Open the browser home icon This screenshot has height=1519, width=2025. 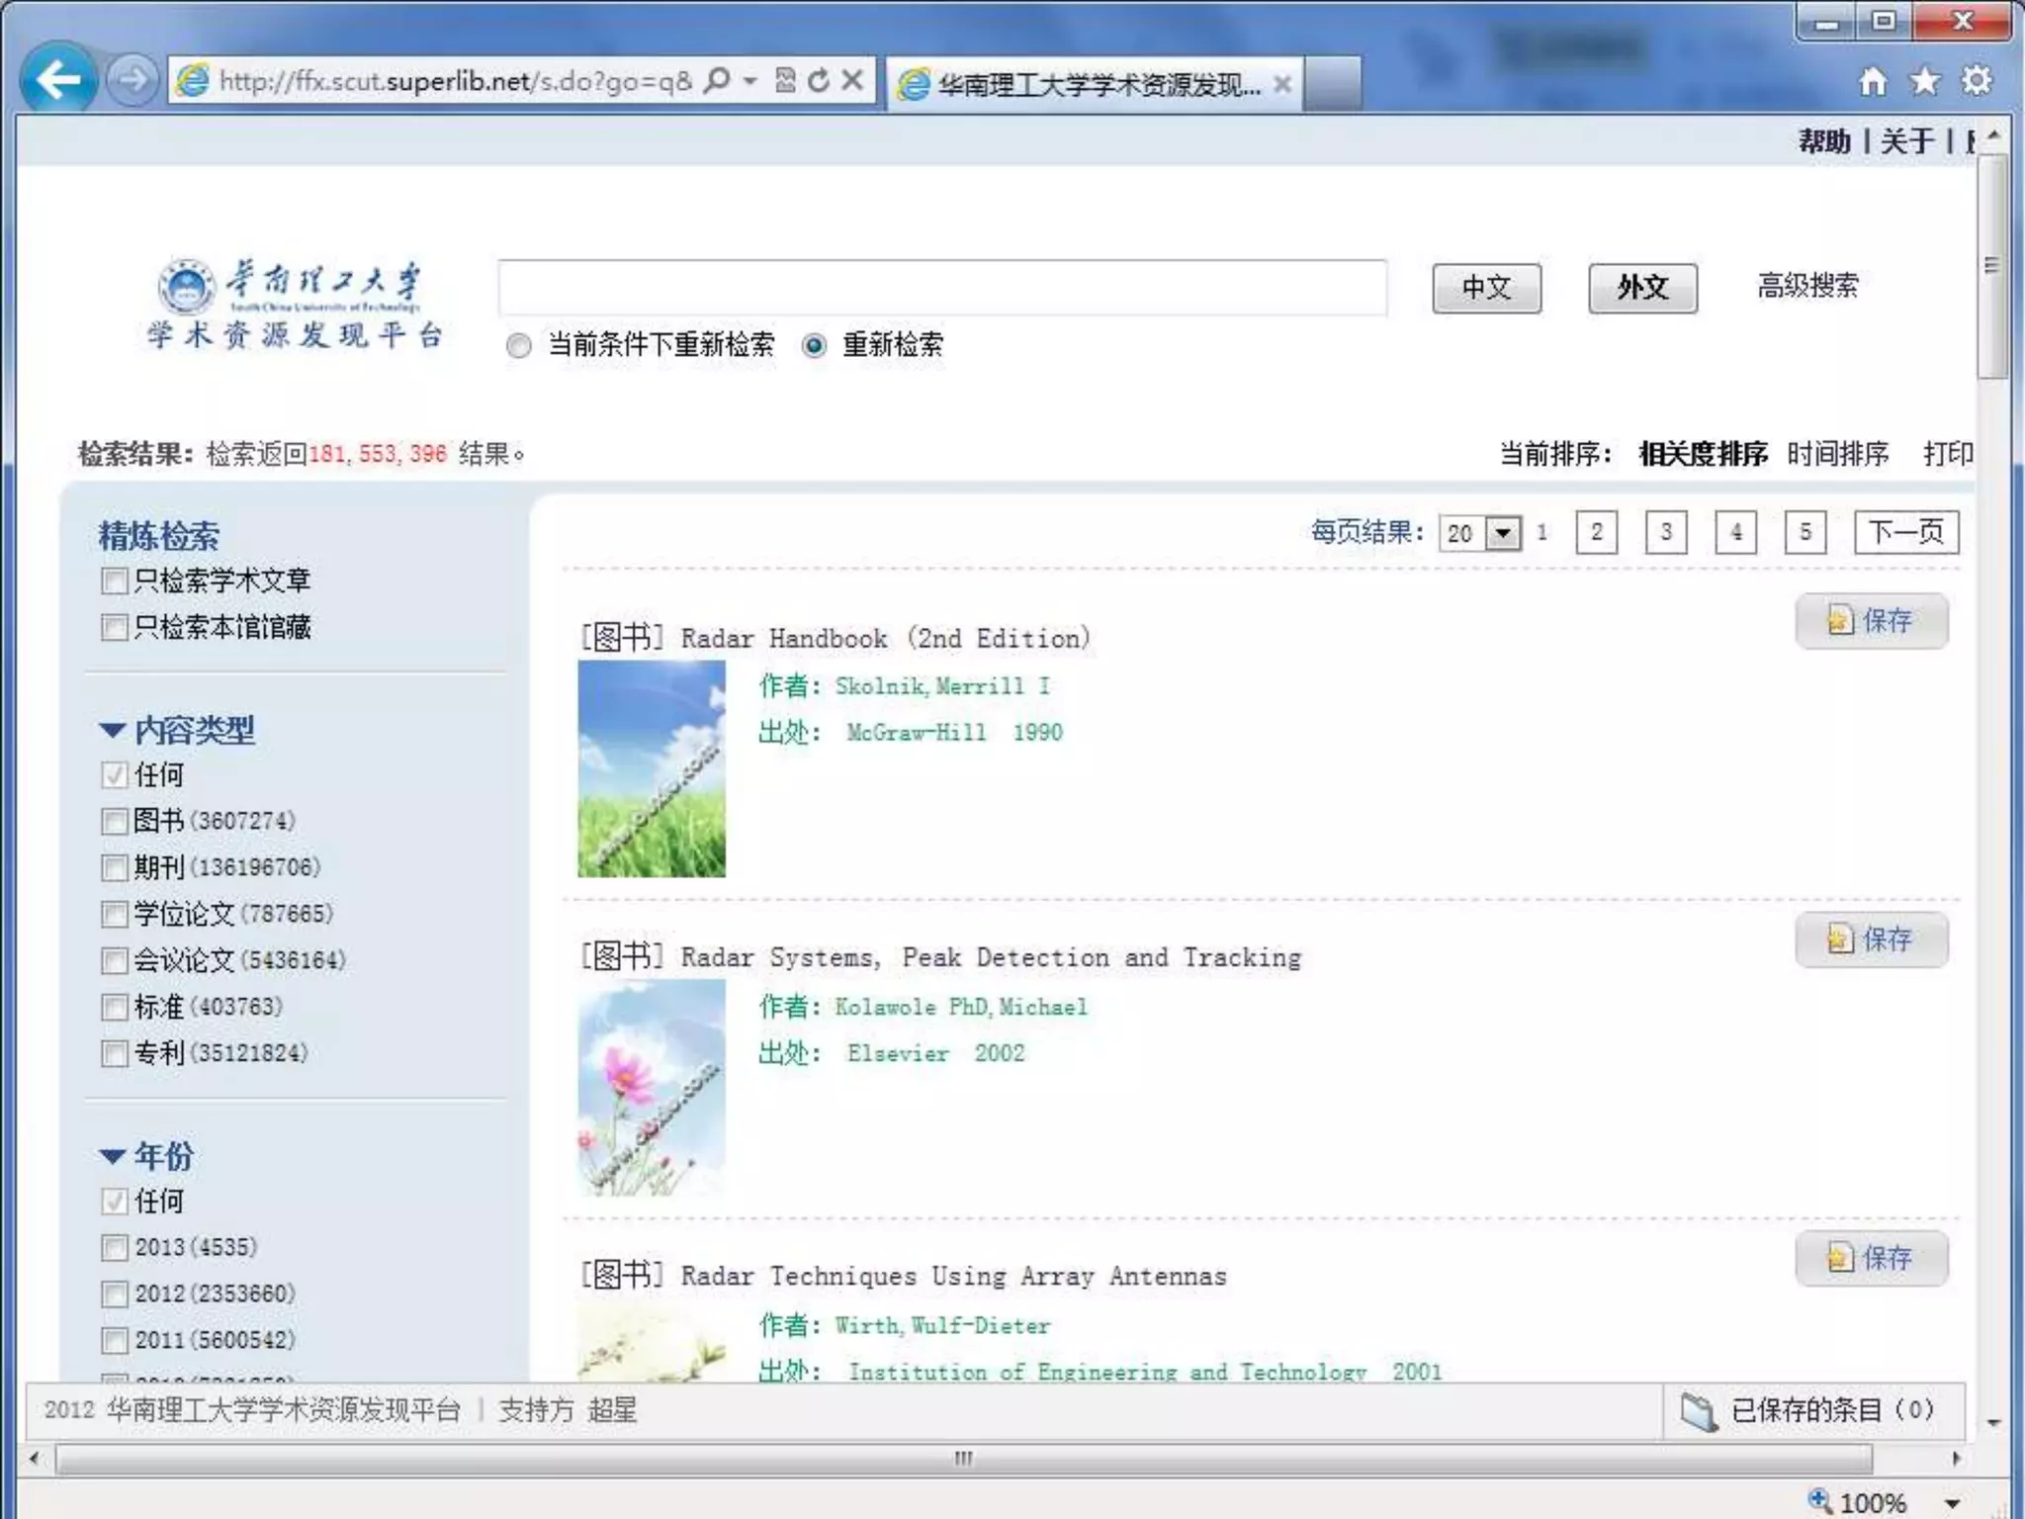1872,81
